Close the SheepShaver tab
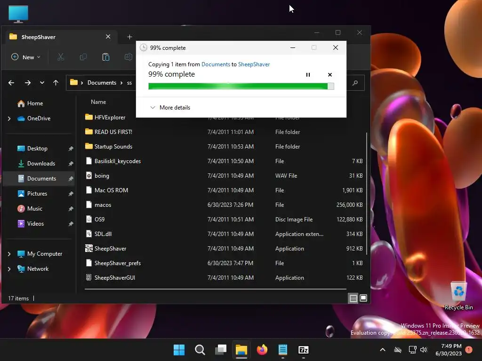482x361 pixels. coord(108,37)
